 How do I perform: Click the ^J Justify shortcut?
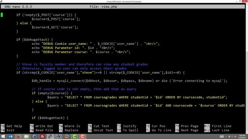(127, 126)
